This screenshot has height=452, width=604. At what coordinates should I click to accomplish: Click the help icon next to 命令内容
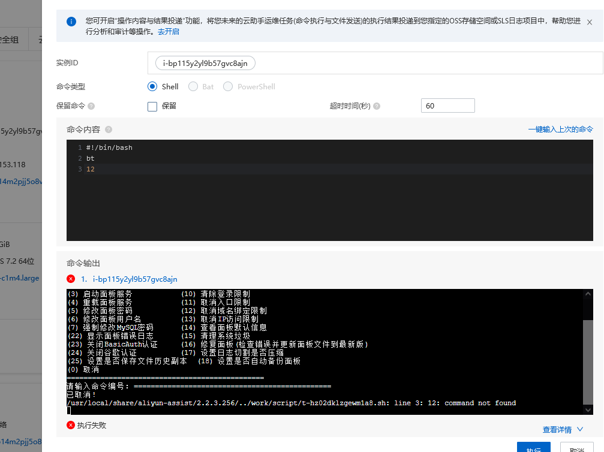pos(108,128)
